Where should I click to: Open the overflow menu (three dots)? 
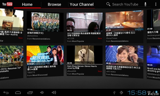[156, 4]
